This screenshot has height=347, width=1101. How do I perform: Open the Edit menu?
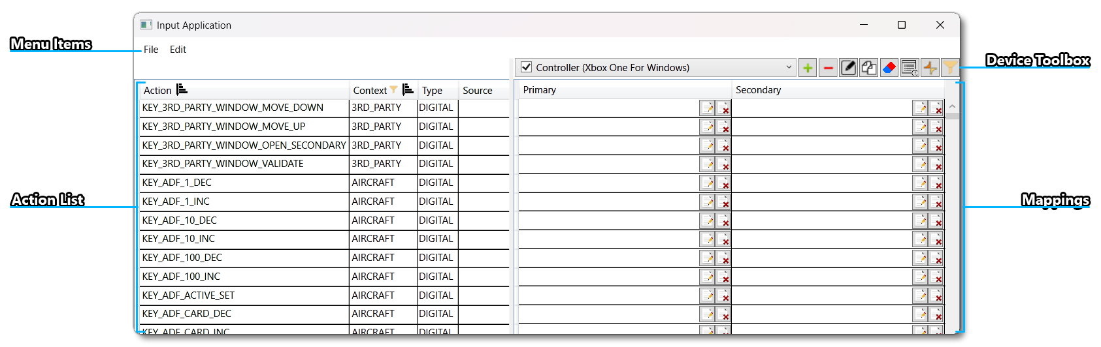tap(178, 50)
